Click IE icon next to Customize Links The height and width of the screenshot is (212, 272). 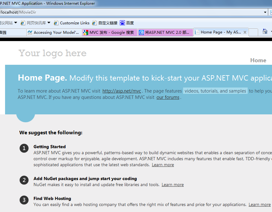[x=56, y=23]
